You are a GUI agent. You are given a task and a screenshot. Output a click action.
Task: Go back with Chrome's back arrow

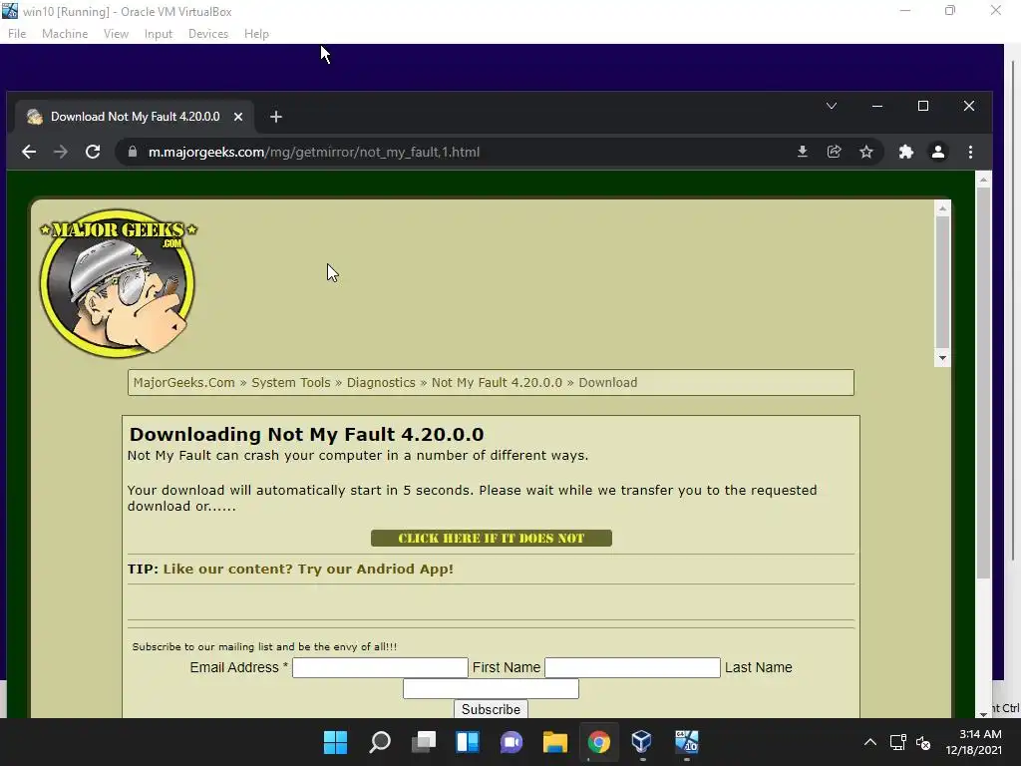(29, 152)
